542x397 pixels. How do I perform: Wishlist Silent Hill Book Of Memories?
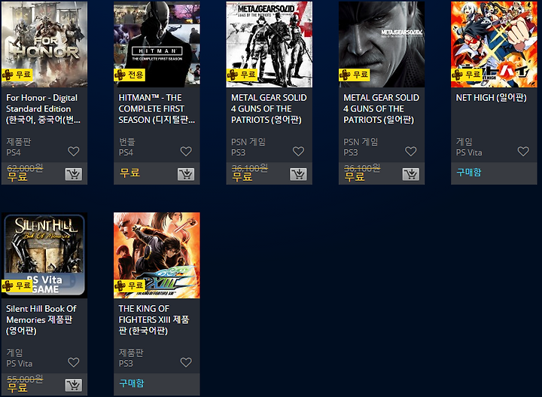(x=73, y=362)
